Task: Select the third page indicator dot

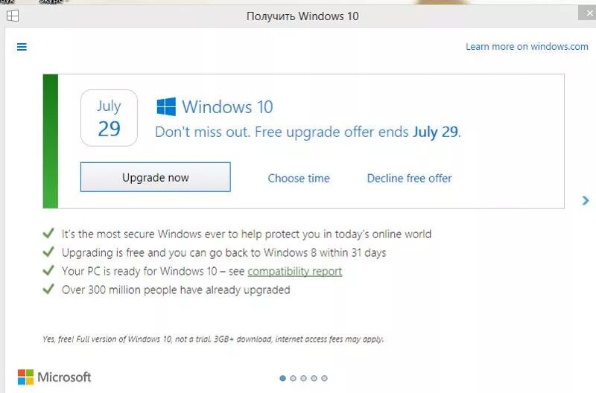Action: 303,378
